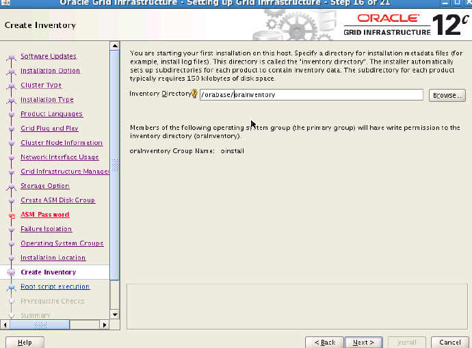
Task: Open the Installation Location step
Action: pyautogui.click(x=53, y=258)
